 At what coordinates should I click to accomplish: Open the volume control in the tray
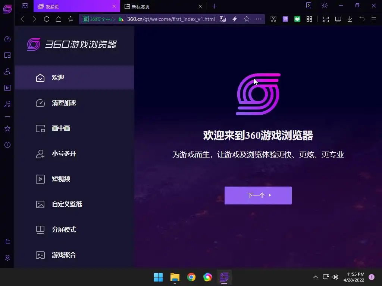(335, 277)
